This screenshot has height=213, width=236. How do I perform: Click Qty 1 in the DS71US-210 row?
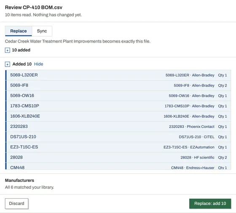pyautogui.click(x=223, y=137)
